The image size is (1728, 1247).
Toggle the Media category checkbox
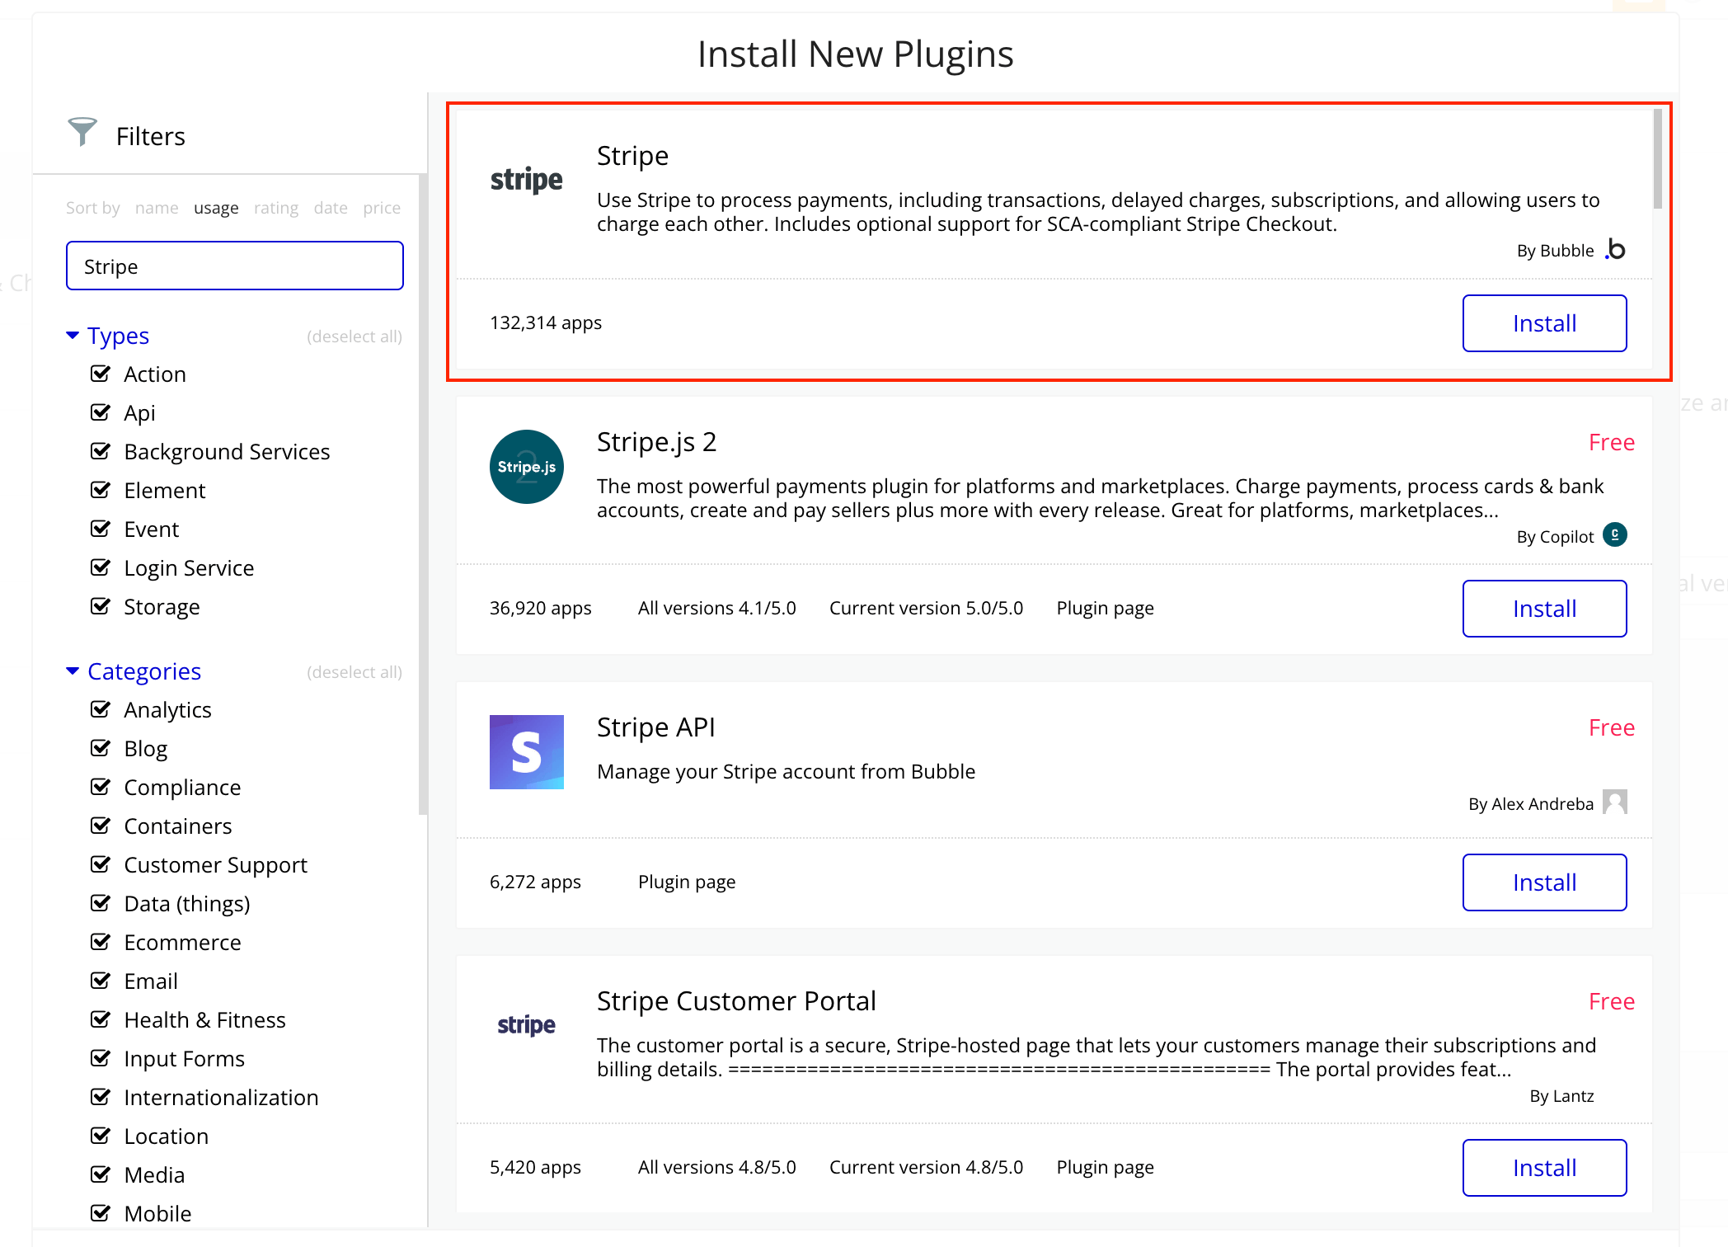tap(101, 1174)
